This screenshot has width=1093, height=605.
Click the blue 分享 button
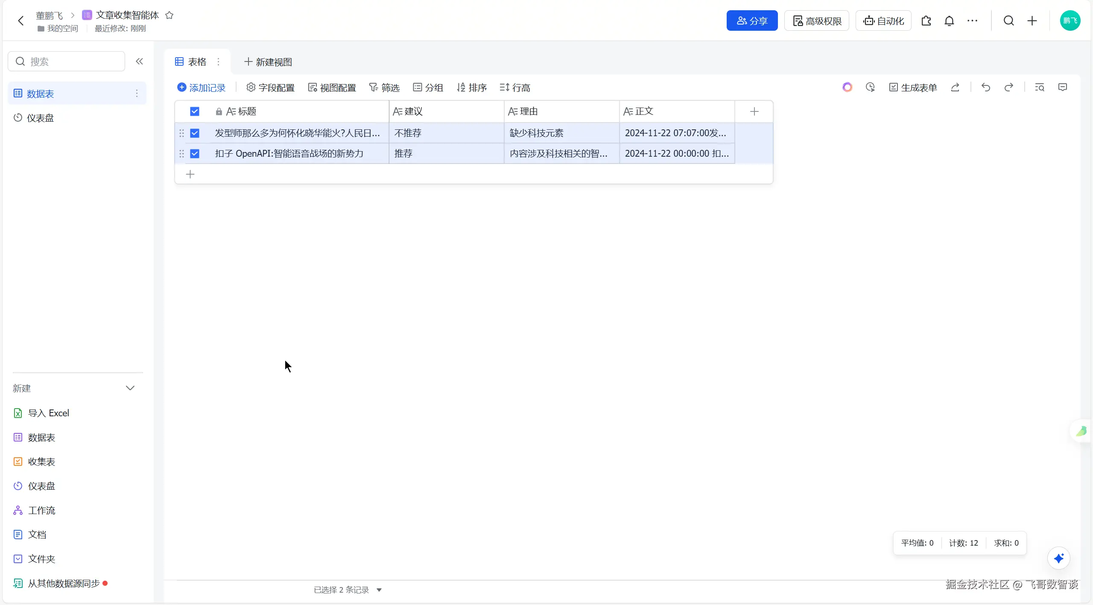pyautogui.click(x=752, y=21)
